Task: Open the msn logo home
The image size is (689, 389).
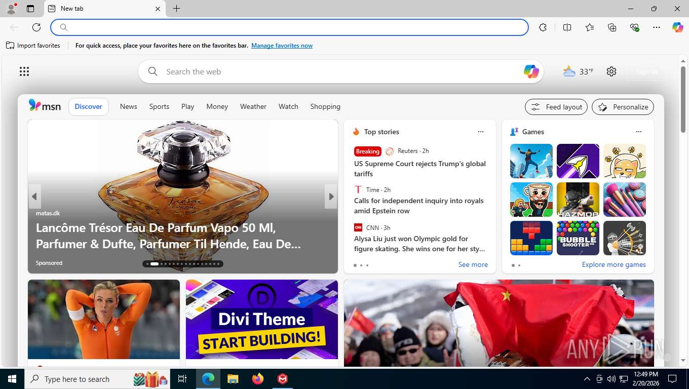Action: click(x=45, y=106)
